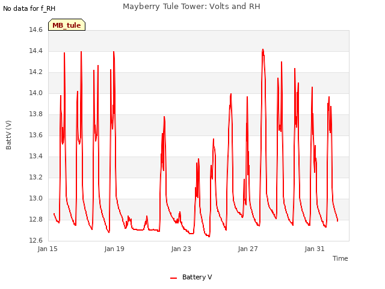Click the Jan 23 x-axis label
The height and width of the screenshot is (289, 385).
[181, 249]
